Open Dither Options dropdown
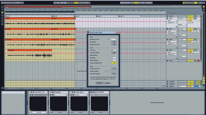 [112, 60]
